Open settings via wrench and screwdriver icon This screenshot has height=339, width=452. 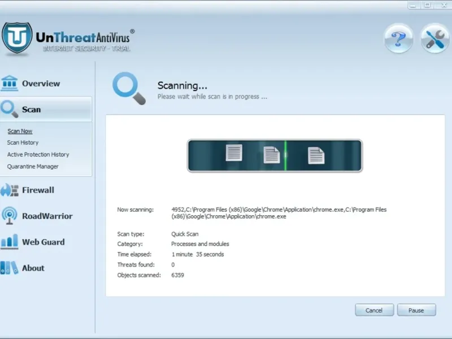point(434,38)
